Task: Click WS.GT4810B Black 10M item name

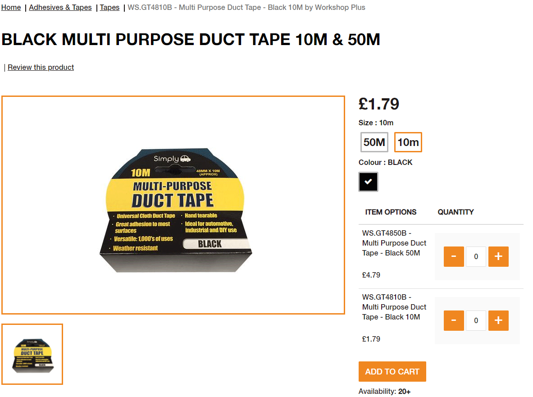Action: pos(394,307)
